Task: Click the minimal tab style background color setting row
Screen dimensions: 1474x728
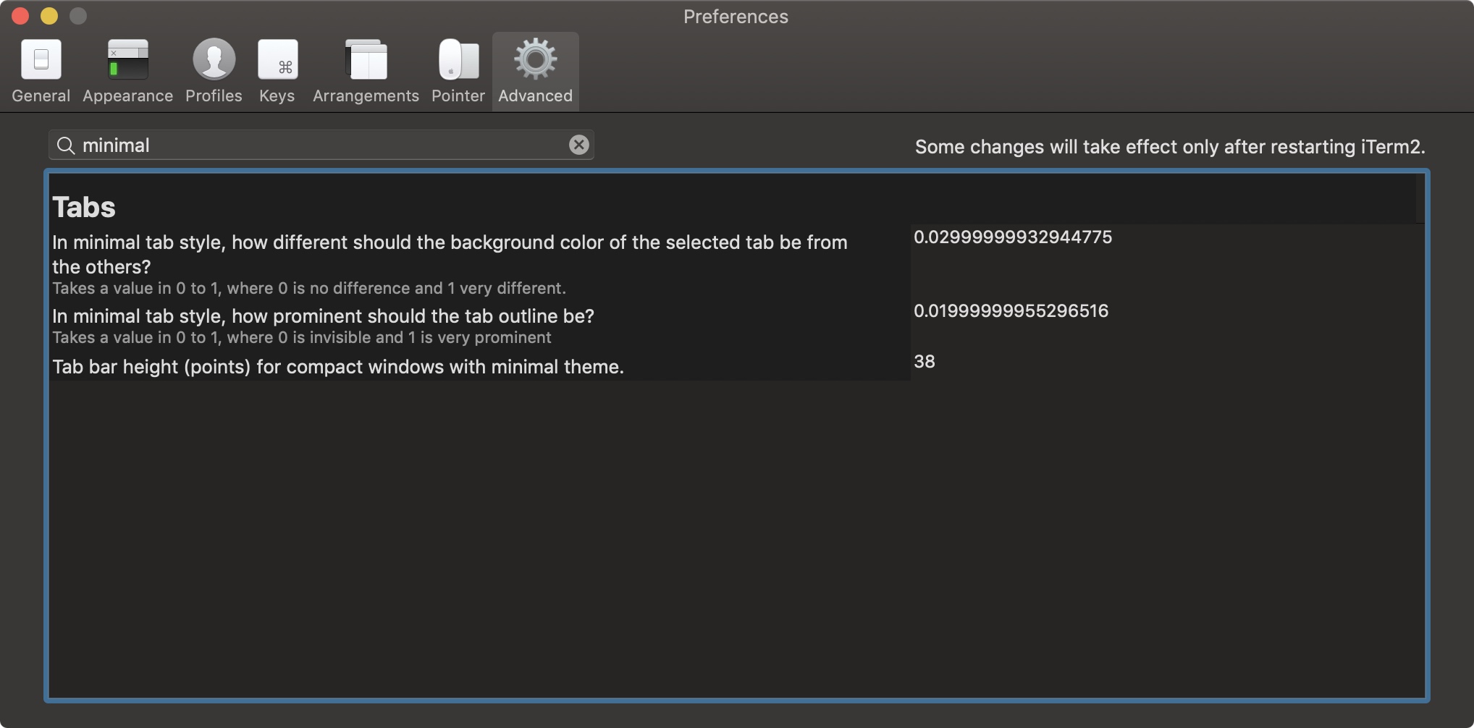Action: click(x=449, y=254)
